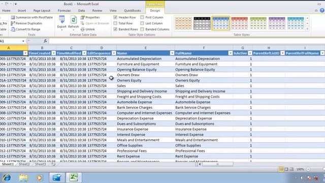Select 'Bank Service Charges' in FullName column
The width and height of the screenshot is (325, 183).
pos(204,107)
